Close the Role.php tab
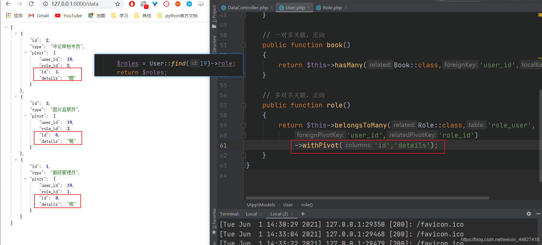The height and width of the screenshot is (245, 542). (x=346, y=7)
